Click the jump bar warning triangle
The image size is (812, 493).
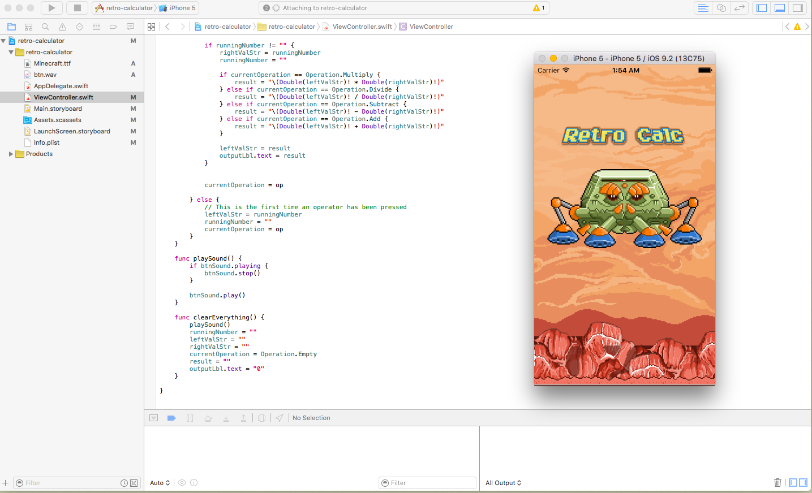[x=797, y=27]
